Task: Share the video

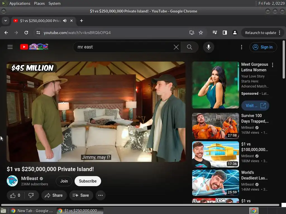Action: point(54,195)
